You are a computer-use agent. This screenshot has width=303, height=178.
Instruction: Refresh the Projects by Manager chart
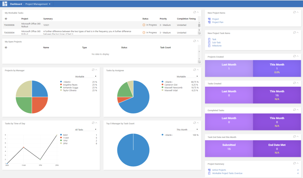pyautogui.click(x=93, y=70)
